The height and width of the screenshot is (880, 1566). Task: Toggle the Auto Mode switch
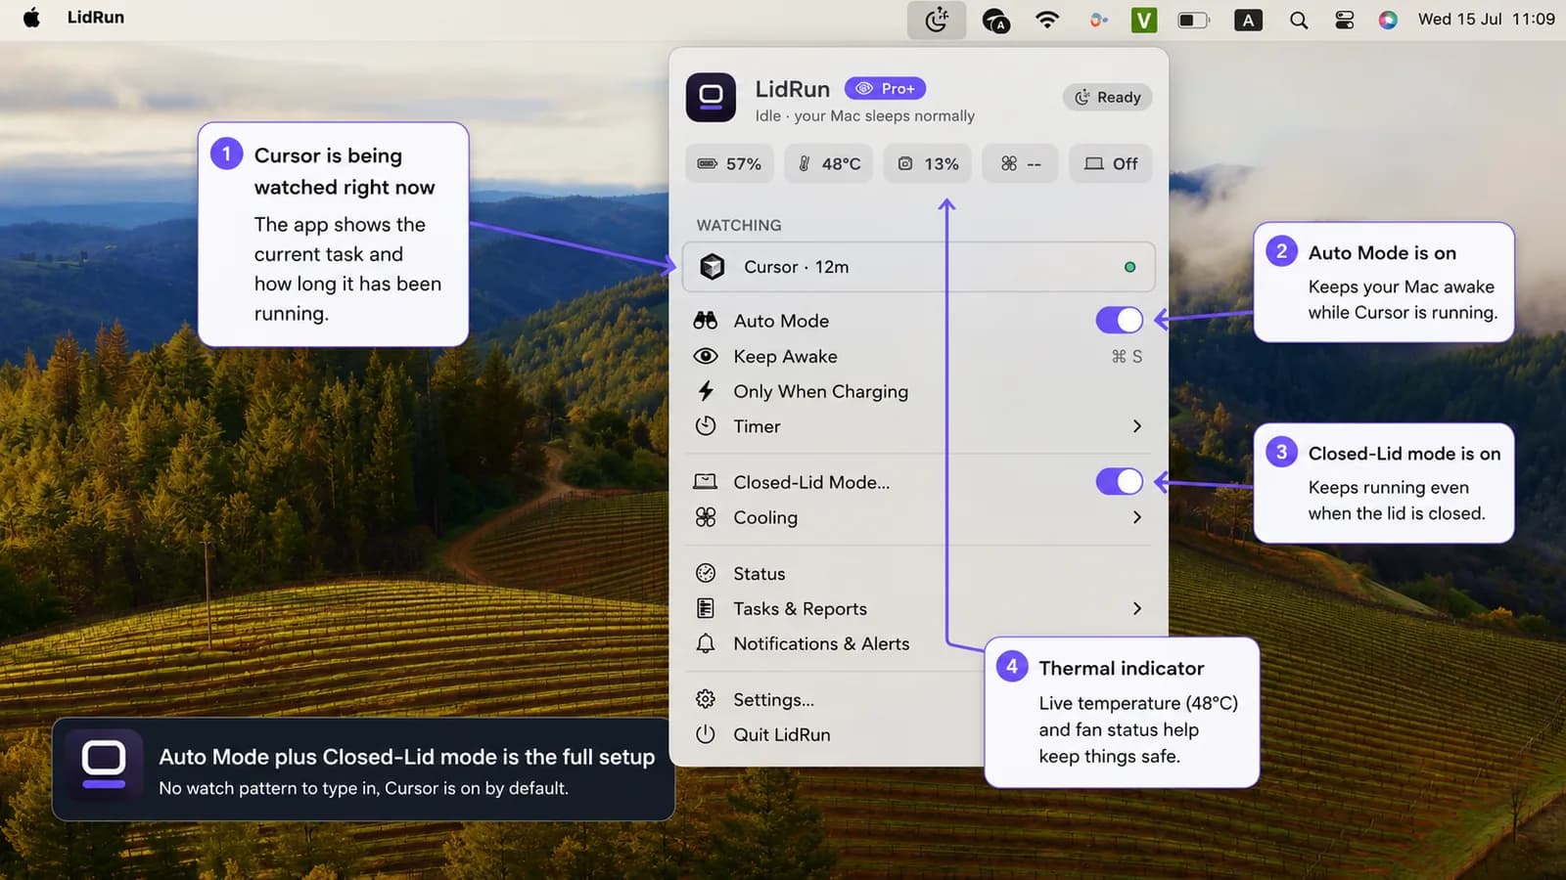click(x=1119, y=321)
